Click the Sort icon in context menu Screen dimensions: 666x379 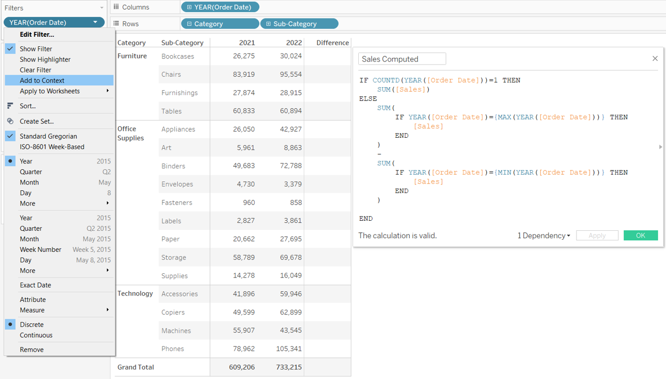coord(10,106)
